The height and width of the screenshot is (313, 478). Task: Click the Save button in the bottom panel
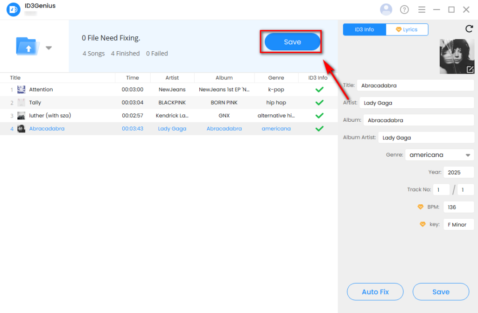coord(440,292)
